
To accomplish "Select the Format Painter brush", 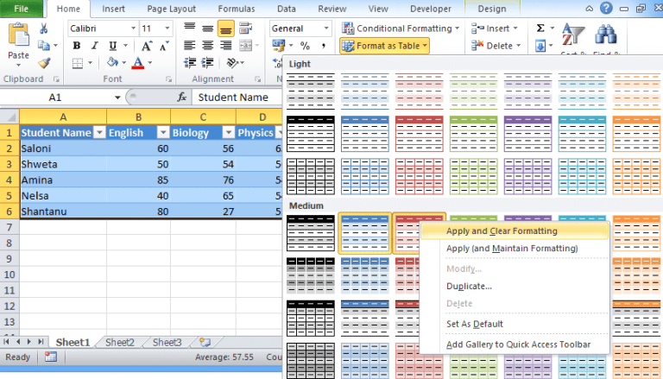I will click(x=44, y=63).
